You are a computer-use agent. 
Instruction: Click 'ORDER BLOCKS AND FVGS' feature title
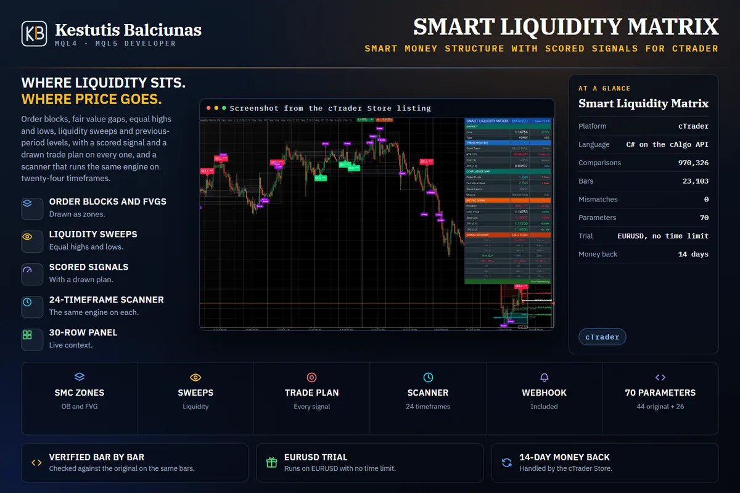[x=108, y=202]
